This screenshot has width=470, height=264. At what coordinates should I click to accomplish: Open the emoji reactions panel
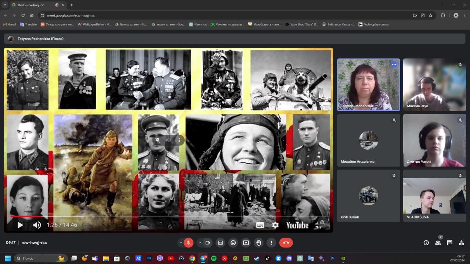233,243
